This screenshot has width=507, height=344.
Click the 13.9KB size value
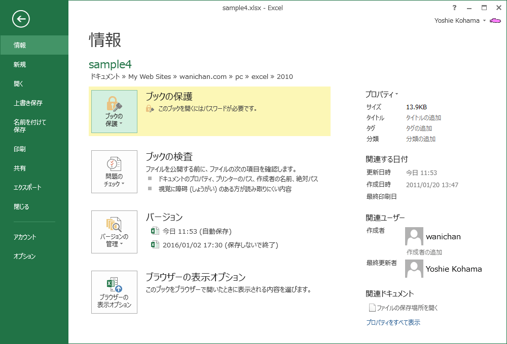coord(416,107)
